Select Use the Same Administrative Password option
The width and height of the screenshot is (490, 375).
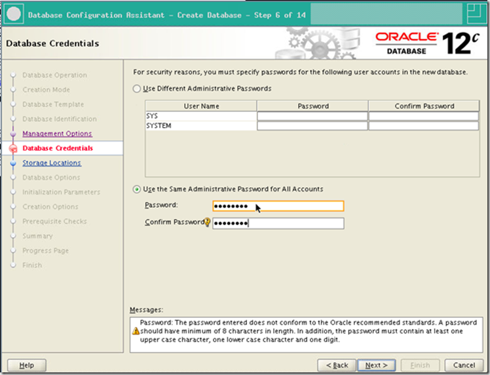pyautogui.click(x=136, y=189)
